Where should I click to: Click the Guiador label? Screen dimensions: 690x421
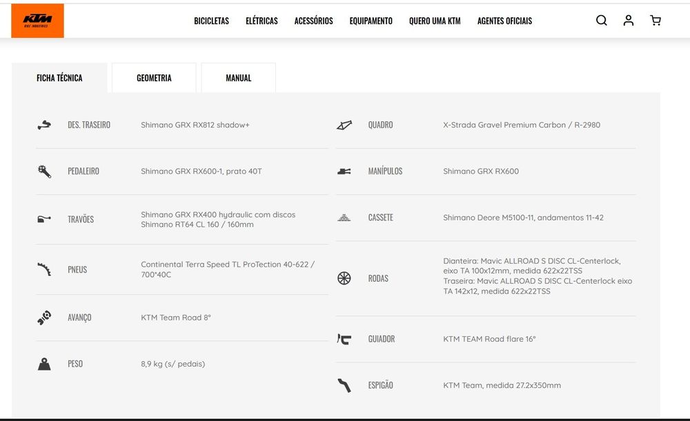[381, 339]
